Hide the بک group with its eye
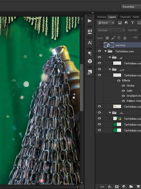The height and width of the screenshot is (189, 141). [99, 112]
